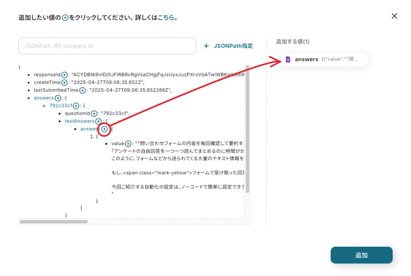Click the plus icon next to textAnswers
The width and height of the screenshot is (411, 276).
click(x=98, y=121)
